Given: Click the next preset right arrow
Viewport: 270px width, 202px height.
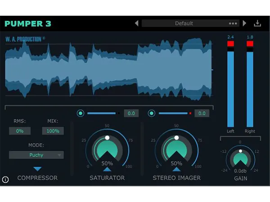Looking at the screenshot, I should pyautogui.click(x=245, y=23).
